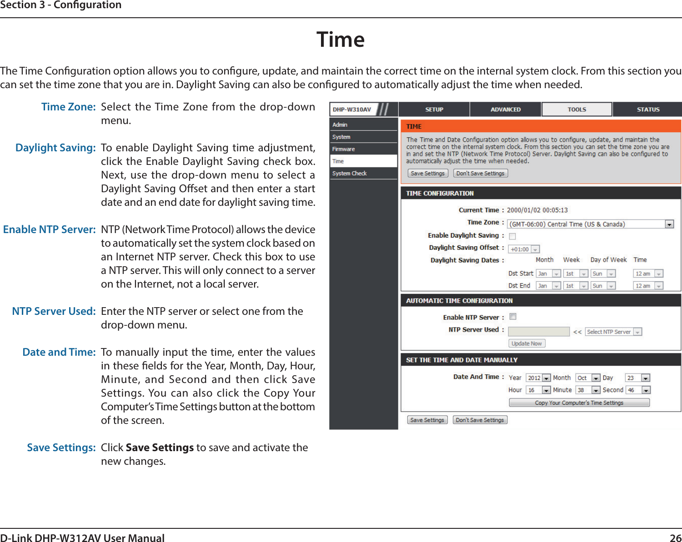The image size is (682, 542).
Task: Click the Update Now button
Action: point(527,343)
